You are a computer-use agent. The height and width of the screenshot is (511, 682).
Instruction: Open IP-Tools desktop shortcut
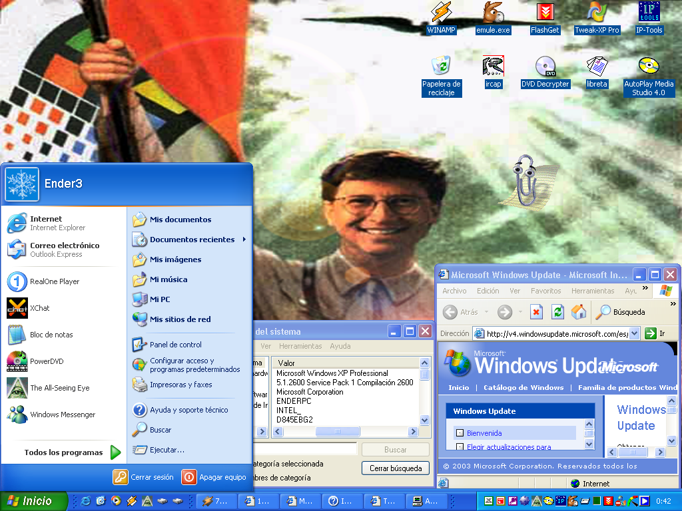point(649,17)
